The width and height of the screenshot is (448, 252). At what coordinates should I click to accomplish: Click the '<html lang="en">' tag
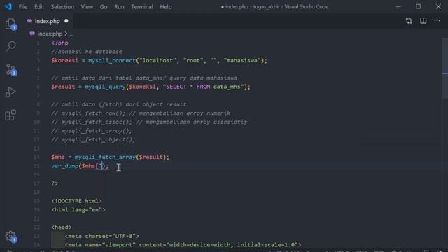click(78, 210)
